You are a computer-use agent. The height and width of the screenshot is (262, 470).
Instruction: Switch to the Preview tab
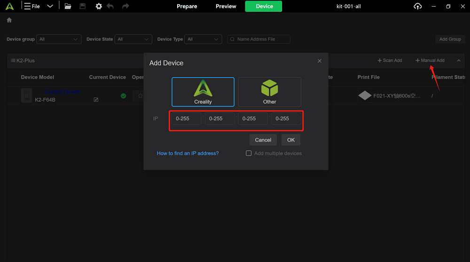(x=226, y=6)
